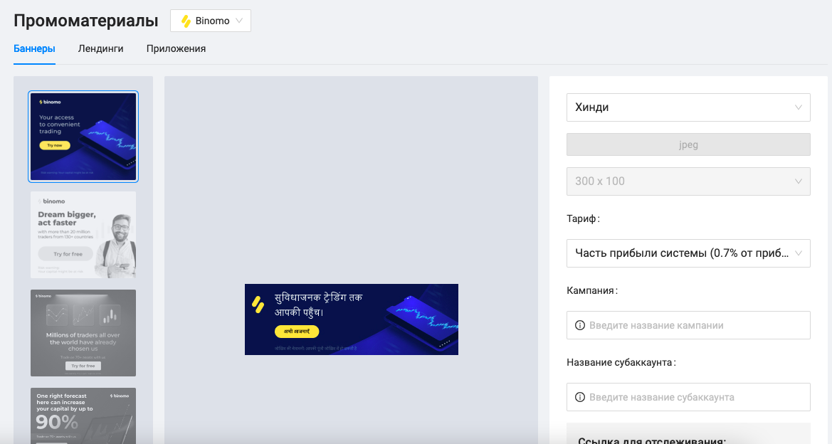Click the 'Тариф:' label
This screenshot has height=444, width=832.
pos(583,218)
